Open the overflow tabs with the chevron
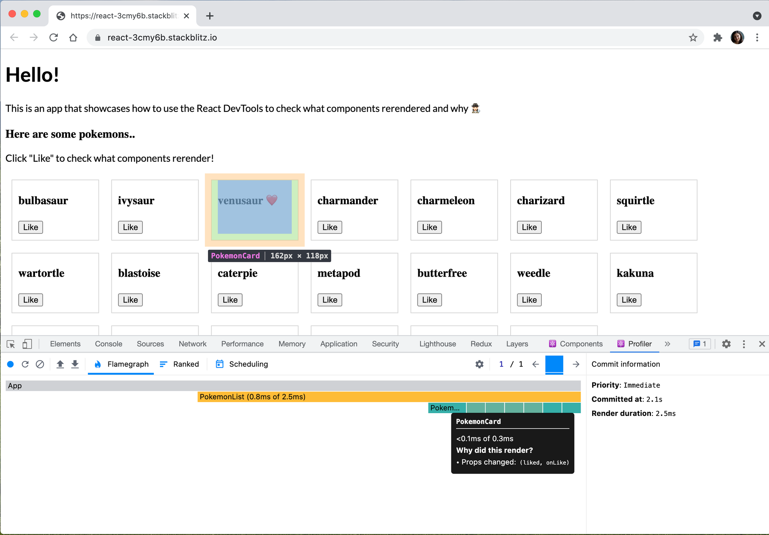This screenshot has height=535, width=769. [x=668, y=344]
